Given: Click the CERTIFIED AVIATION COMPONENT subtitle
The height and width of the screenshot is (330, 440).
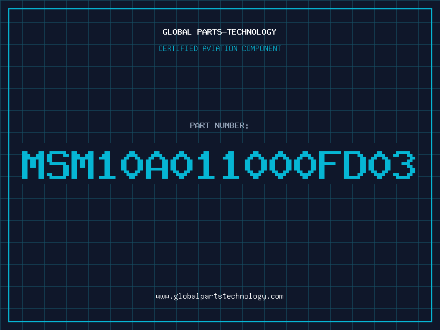Looking at the screenshot, I should point(219,48).
